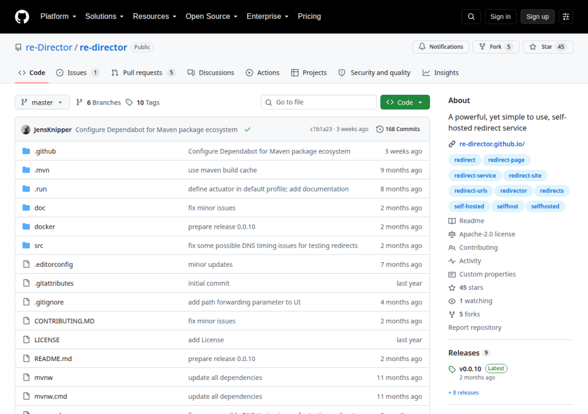Select the redirect-page topic tag

[506, 160]
